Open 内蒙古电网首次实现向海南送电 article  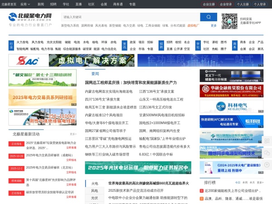[109, 92]
